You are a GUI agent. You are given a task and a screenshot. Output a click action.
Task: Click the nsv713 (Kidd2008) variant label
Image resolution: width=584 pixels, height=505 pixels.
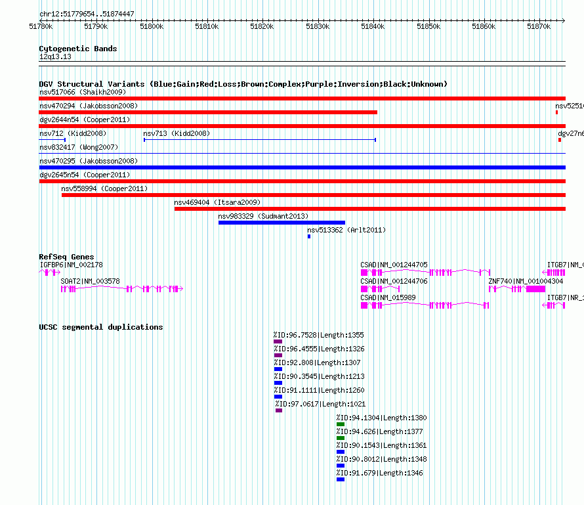coord(177,133)
